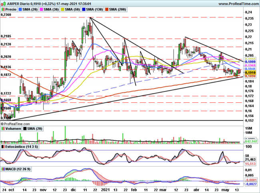Click the 0,2185 level label
Viewport: 260px width, 193px height.
click(6, 36)
